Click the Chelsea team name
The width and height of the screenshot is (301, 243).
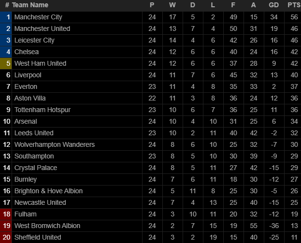tap(27, 52)
